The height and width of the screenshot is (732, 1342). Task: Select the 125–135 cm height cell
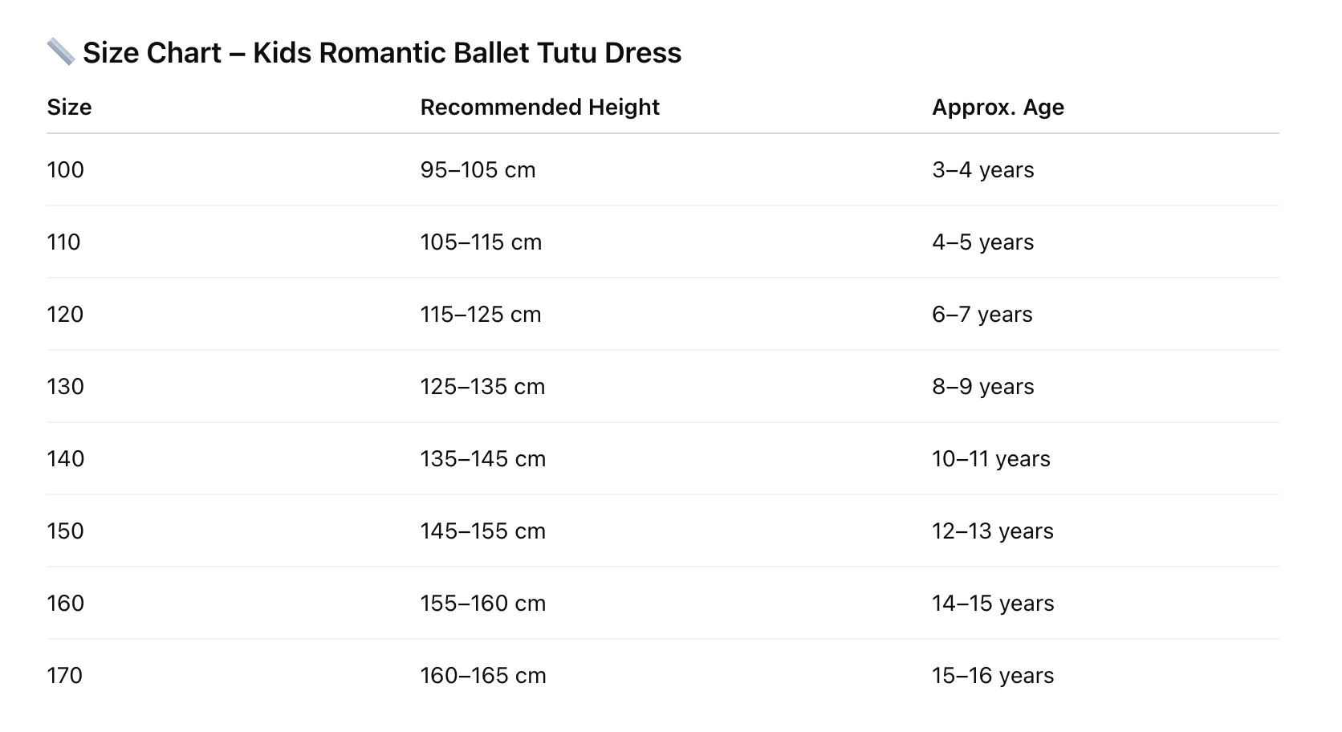pos(482,387)
